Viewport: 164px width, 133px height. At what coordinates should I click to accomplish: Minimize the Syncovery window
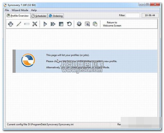tap(142, 4)
